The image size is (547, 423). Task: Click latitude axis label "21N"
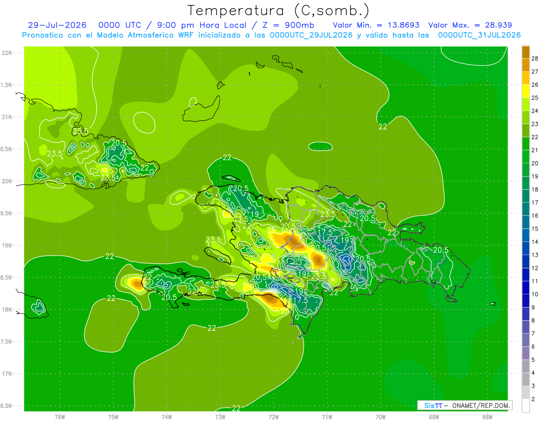[7, 117]
